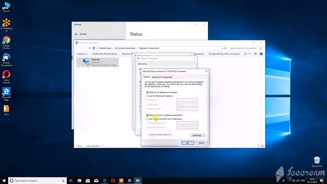Switch to Alternative Configuration tab
The height and width of the screenshot is (184, 327).
[x=162, y=77]
